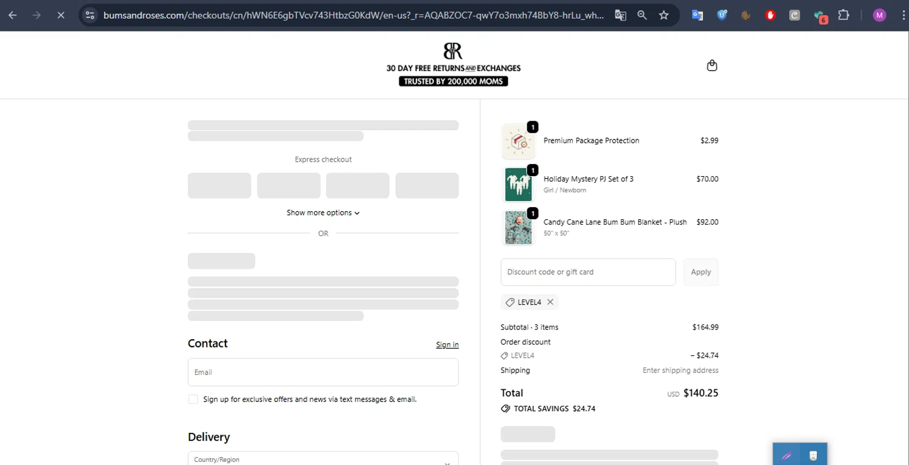
Task: Open the blue shield U extension
Action: coord(722,15)
